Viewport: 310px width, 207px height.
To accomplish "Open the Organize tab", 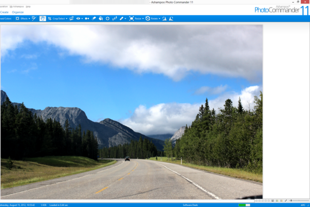I will [x=18, y=12].
